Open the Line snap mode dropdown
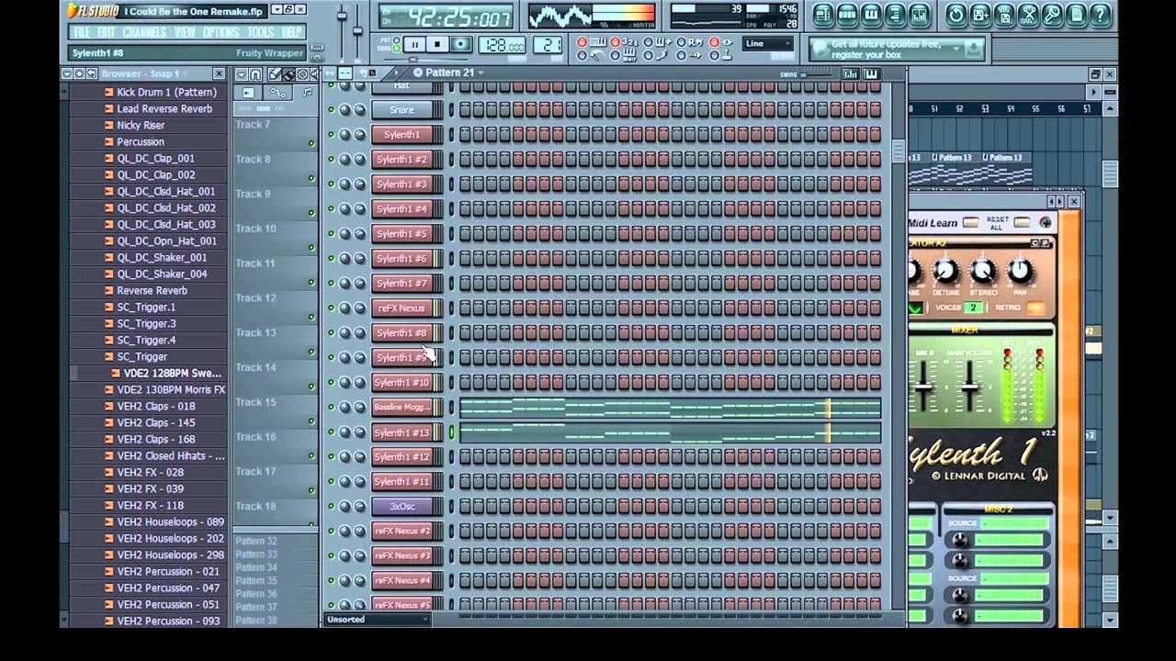 768,43
